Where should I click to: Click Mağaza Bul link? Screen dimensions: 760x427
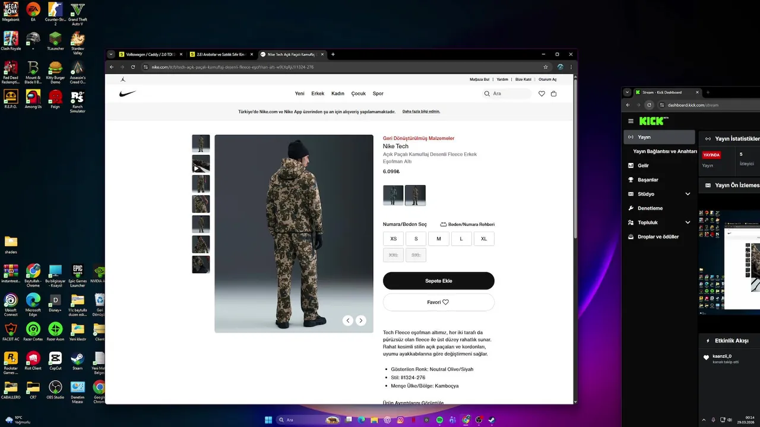479,79
